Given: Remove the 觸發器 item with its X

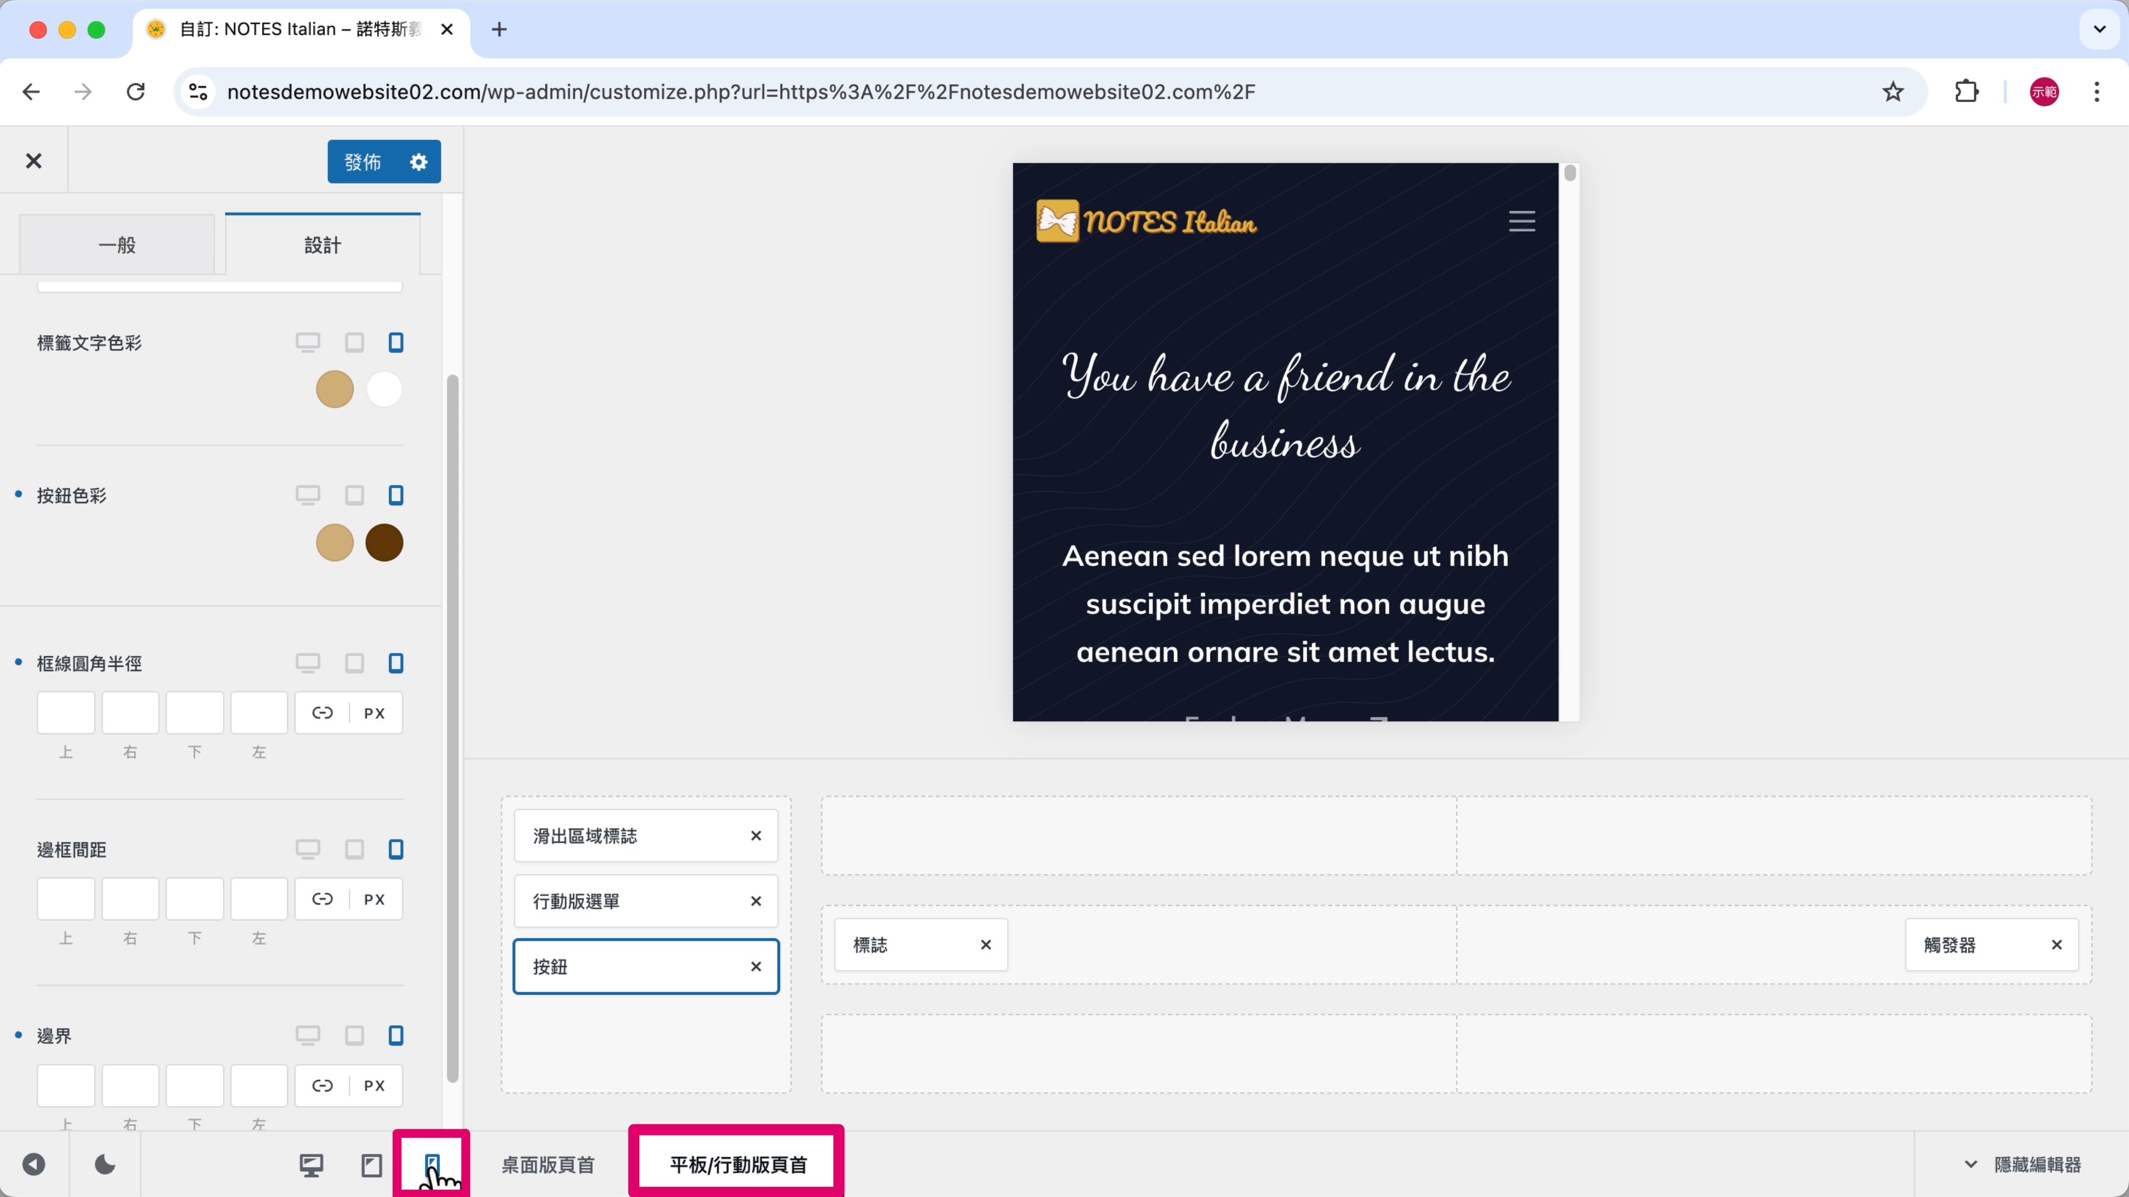Looking at the screenshot, I should point(2056,944).
